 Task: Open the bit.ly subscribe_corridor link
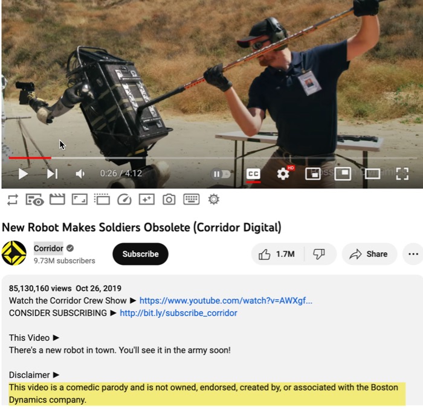tap(178, 313)
